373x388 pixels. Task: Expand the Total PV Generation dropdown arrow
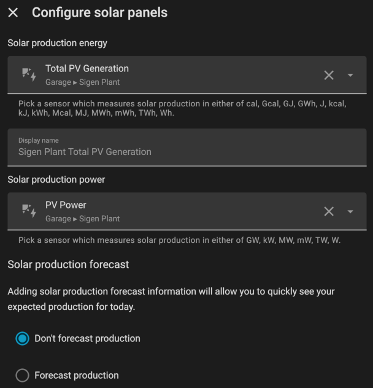pyautogui.click(x=350, y=75)
